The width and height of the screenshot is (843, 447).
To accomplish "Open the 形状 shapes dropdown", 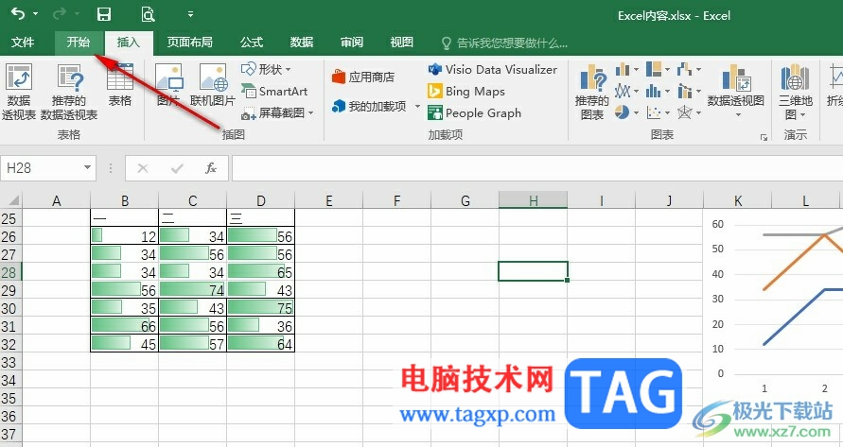I will pos(267,69).
